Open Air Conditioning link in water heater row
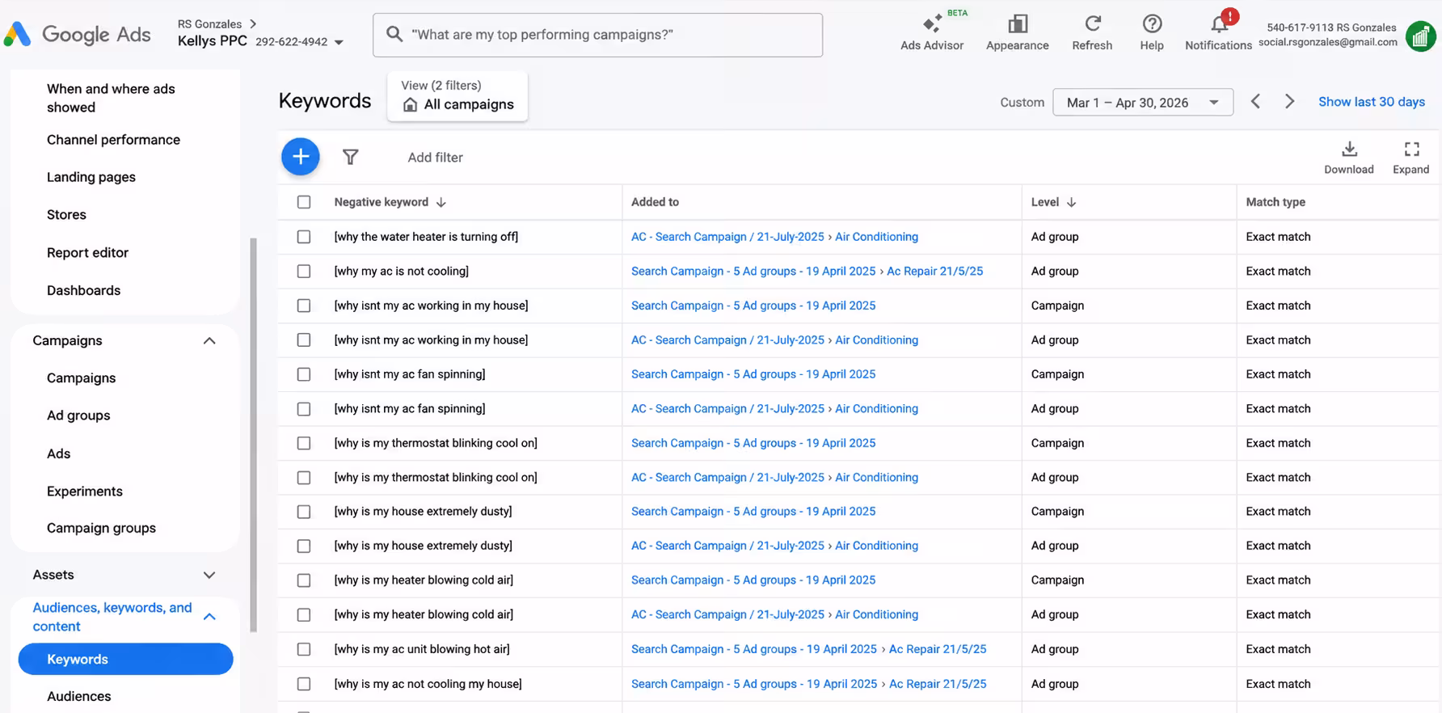This screenshot has height=713, width=1442. pos(876,237)
